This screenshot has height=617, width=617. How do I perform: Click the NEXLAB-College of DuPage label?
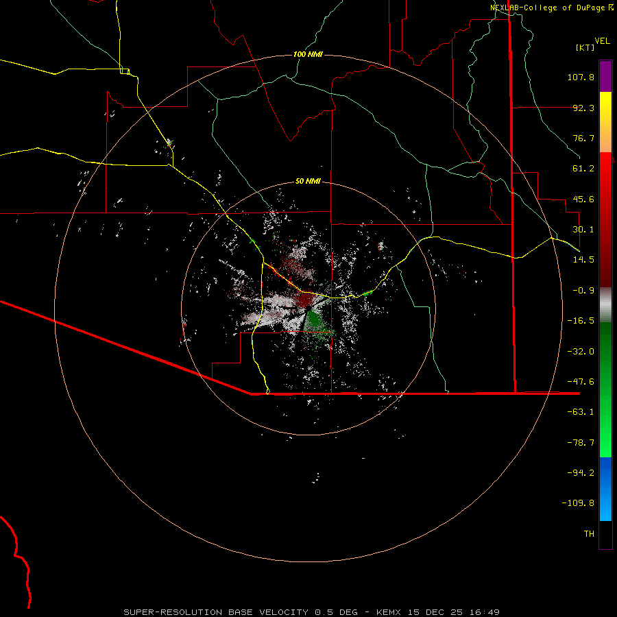click(551, 8)
